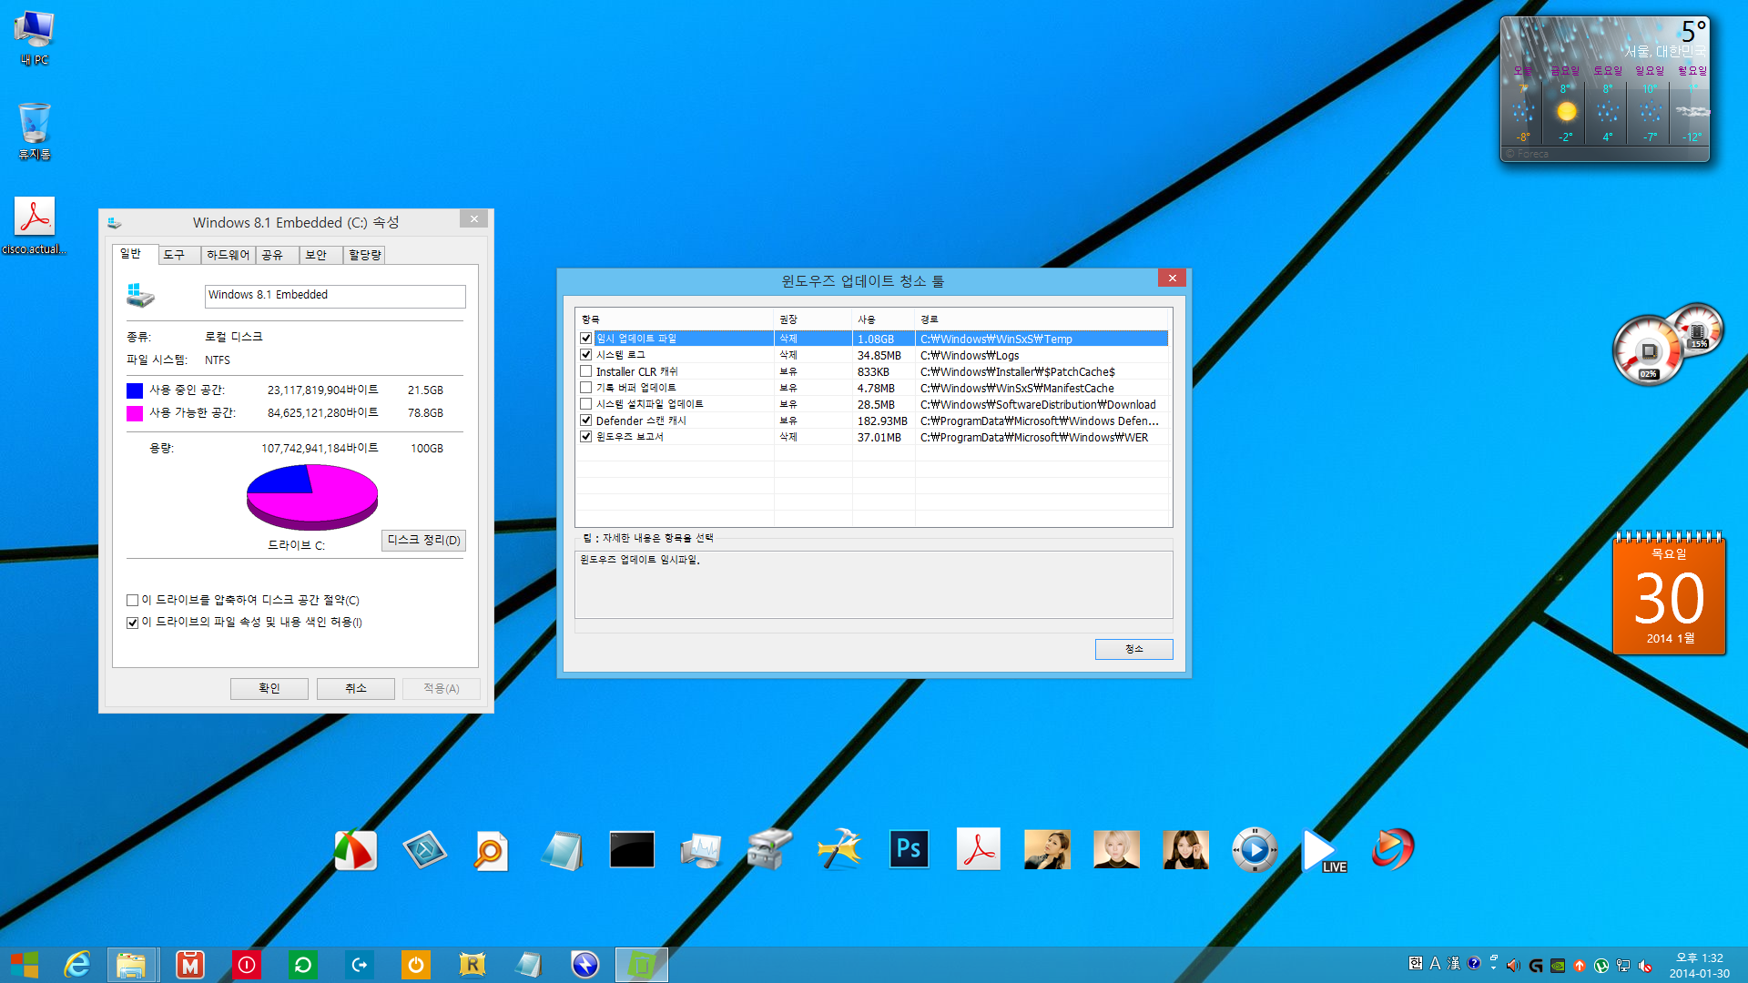Screen dimensions: 1748x983
Task: Open the tilted blue panel dock icon
Action: click(424, 850)
